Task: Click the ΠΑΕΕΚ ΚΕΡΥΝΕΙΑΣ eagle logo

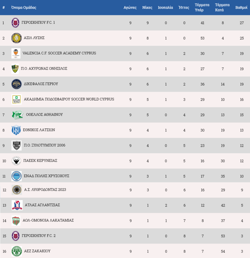Action: click(x=16, y=161)
